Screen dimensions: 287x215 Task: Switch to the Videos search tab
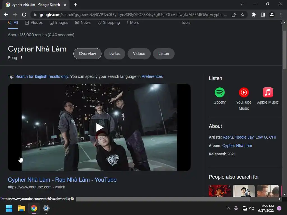coord(34,22)
